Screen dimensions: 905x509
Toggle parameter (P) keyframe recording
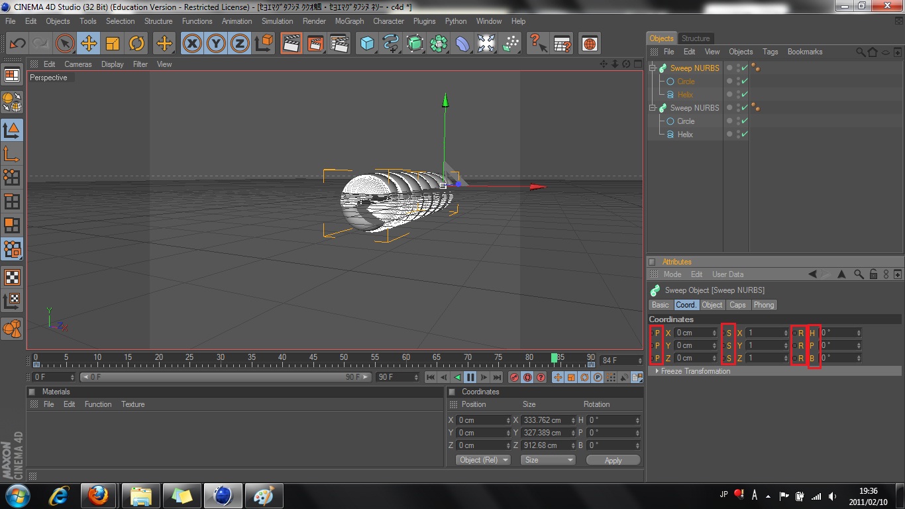click(x=598, y=377)
